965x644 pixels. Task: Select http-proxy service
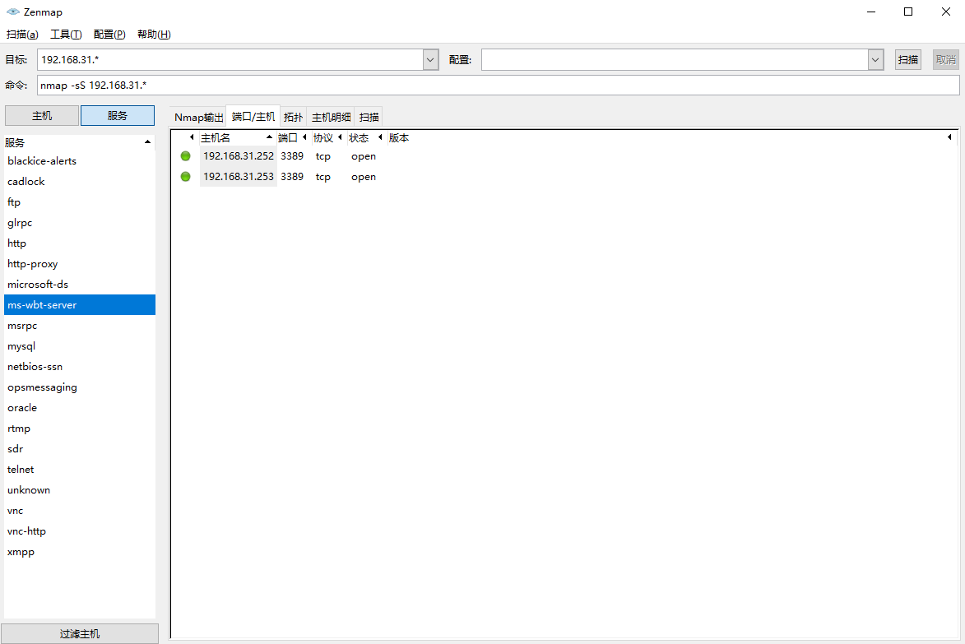80,264
